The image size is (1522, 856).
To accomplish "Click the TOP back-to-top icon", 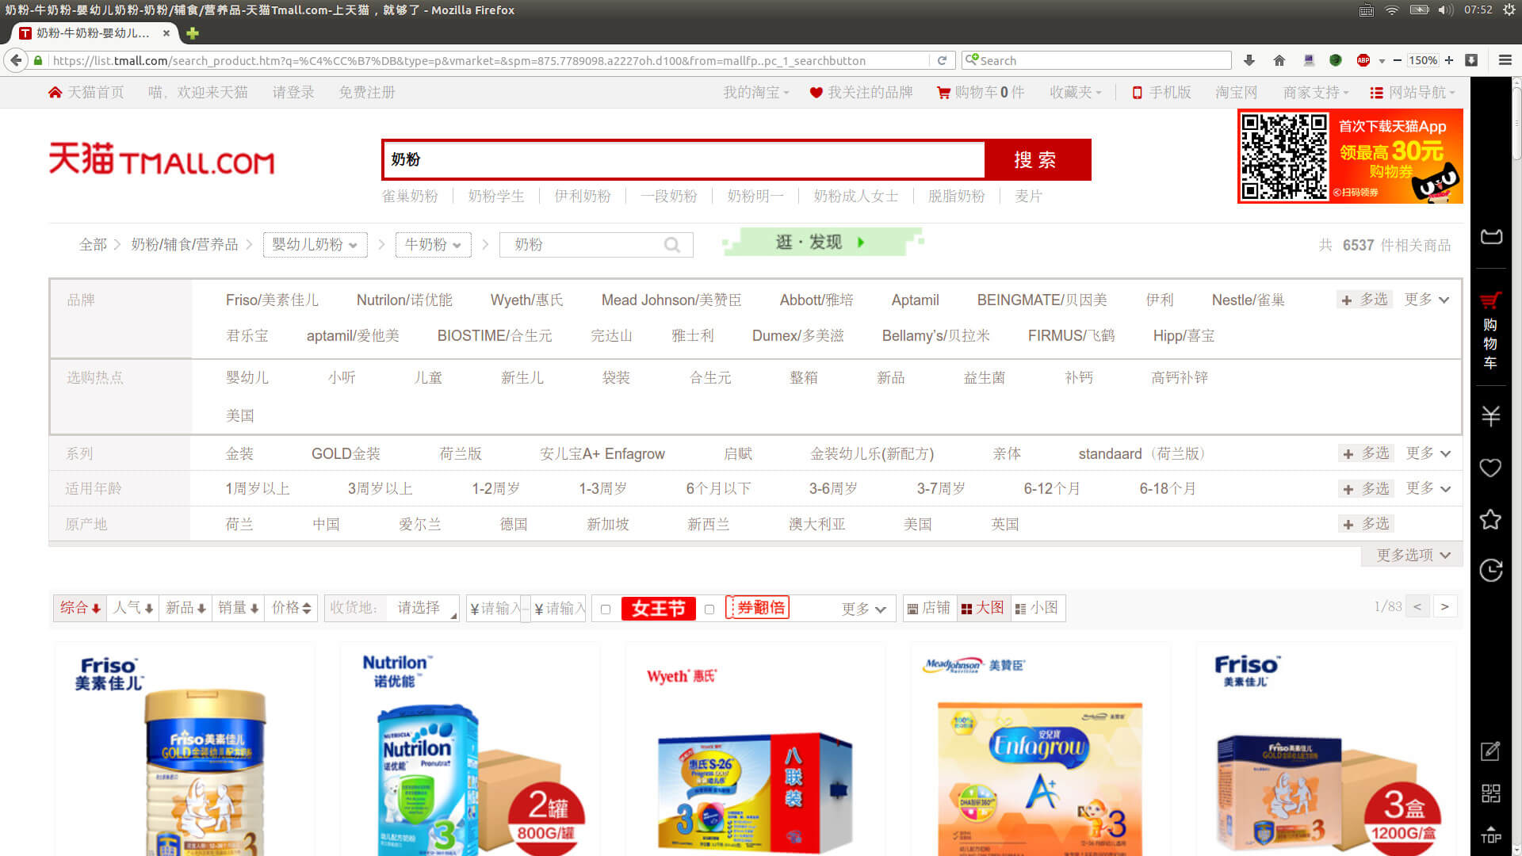I will [1490, 834].
